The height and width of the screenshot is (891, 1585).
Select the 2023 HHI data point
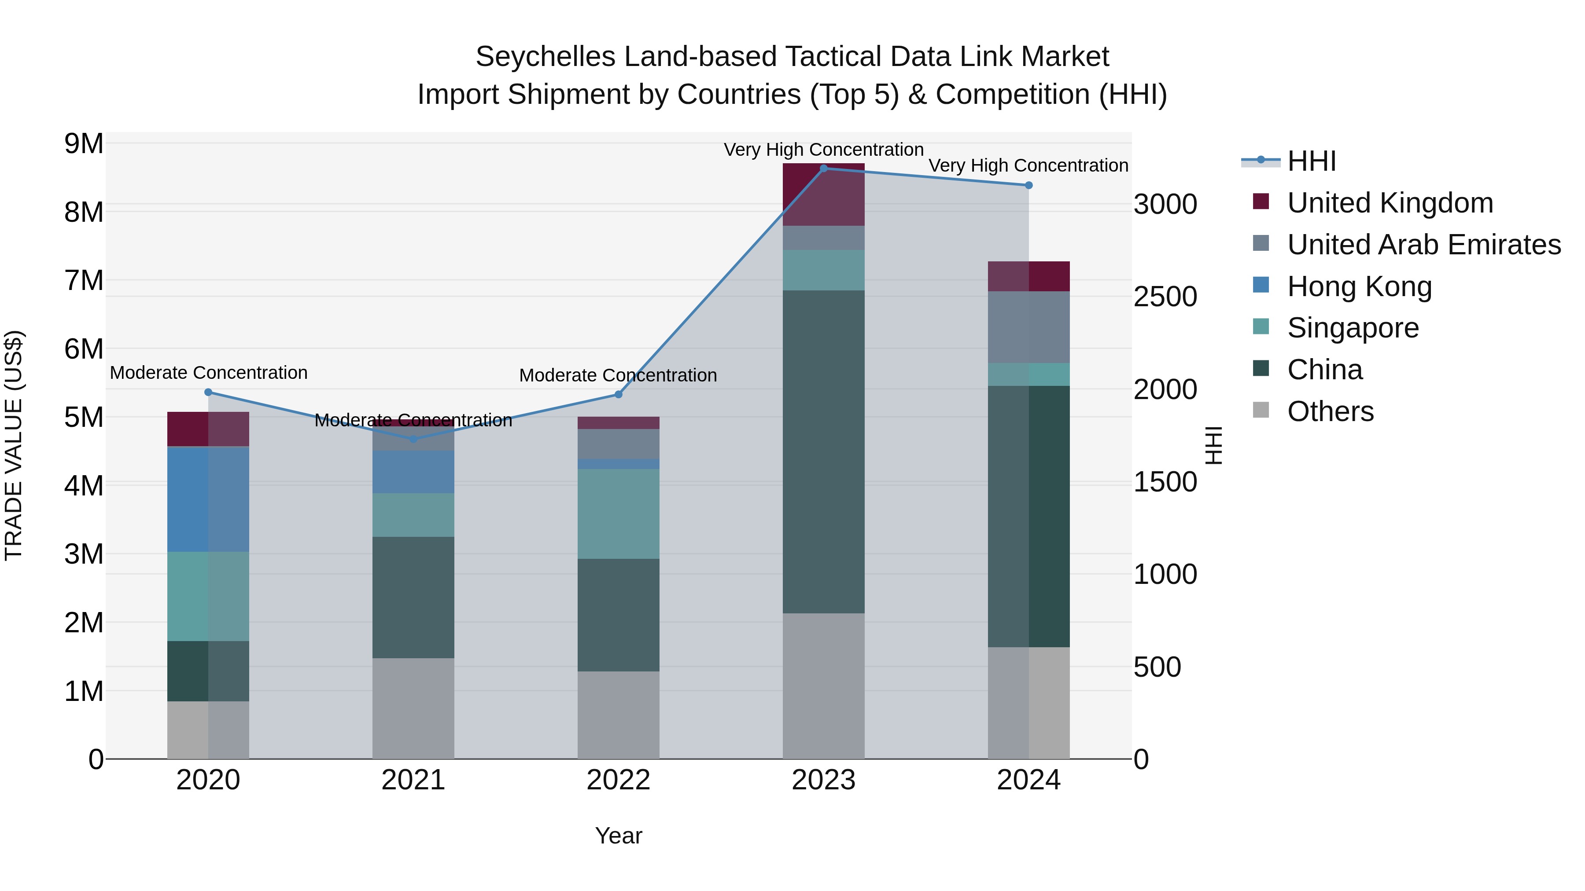[x=824, y=168]
